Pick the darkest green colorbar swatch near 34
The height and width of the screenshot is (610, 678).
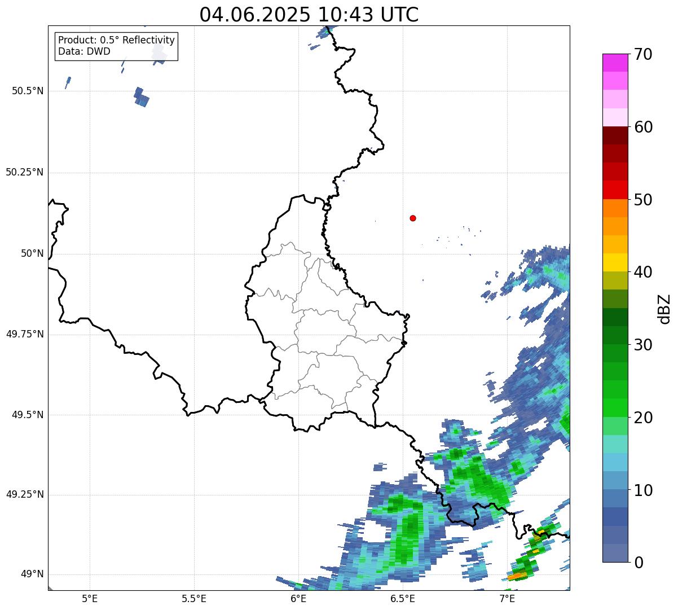point(615,317)
